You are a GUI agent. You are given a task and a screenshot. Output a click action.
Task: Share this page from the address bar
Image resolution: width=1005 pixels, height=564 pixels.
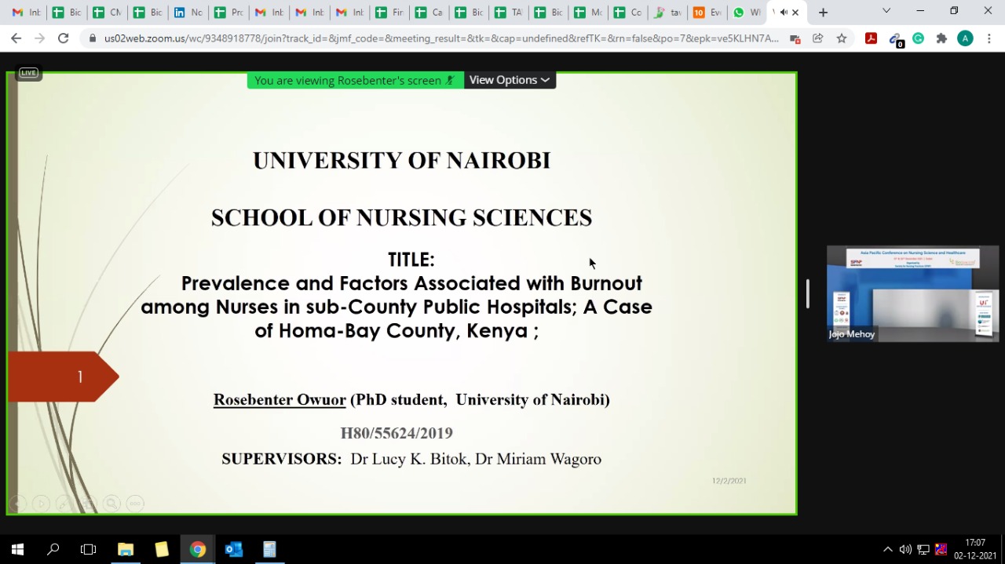coord(818,38)
